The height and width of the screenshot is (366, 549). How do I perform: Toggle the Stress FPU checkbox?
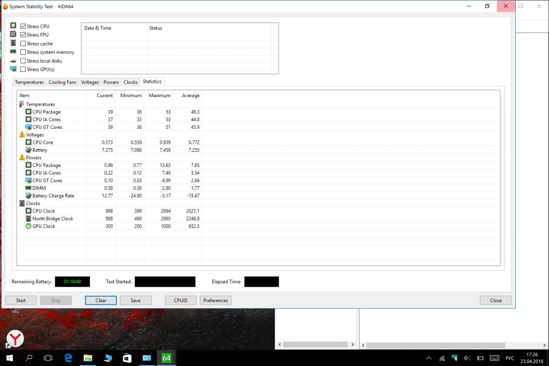point(23,35)
